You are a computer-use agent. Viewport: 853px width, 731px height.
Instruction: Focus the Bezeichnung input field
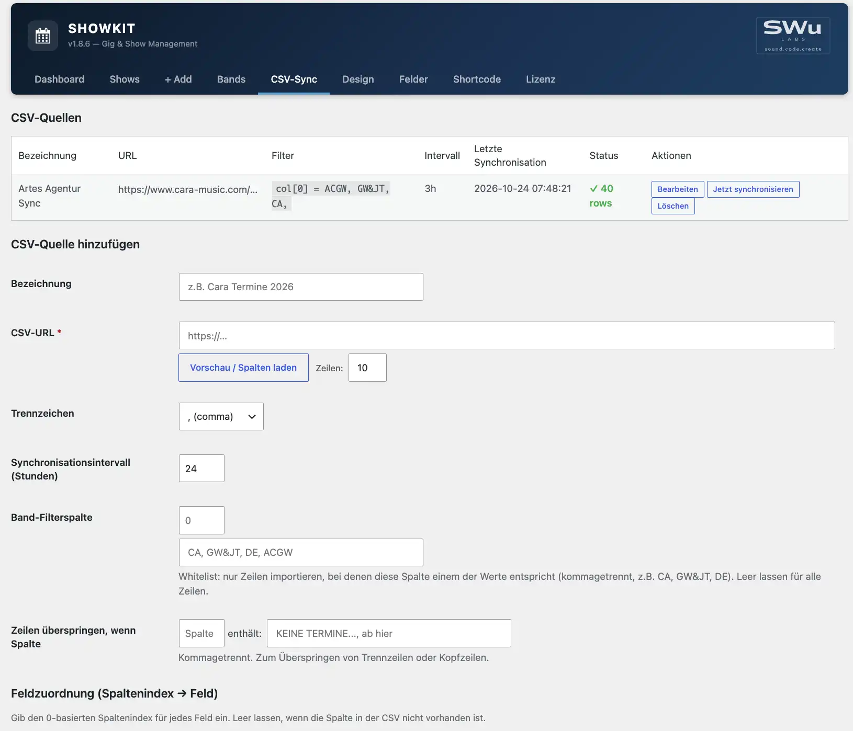[301, 287]
